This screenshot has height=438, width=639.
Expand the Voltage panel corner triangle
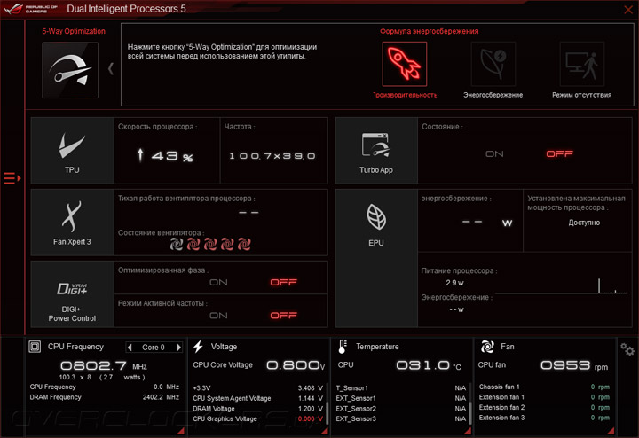(x=325, y=431)
